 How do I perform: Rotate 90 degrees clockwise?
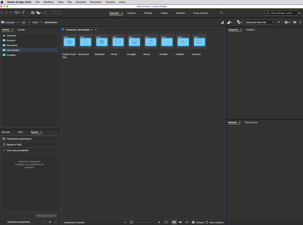(60, 13)
